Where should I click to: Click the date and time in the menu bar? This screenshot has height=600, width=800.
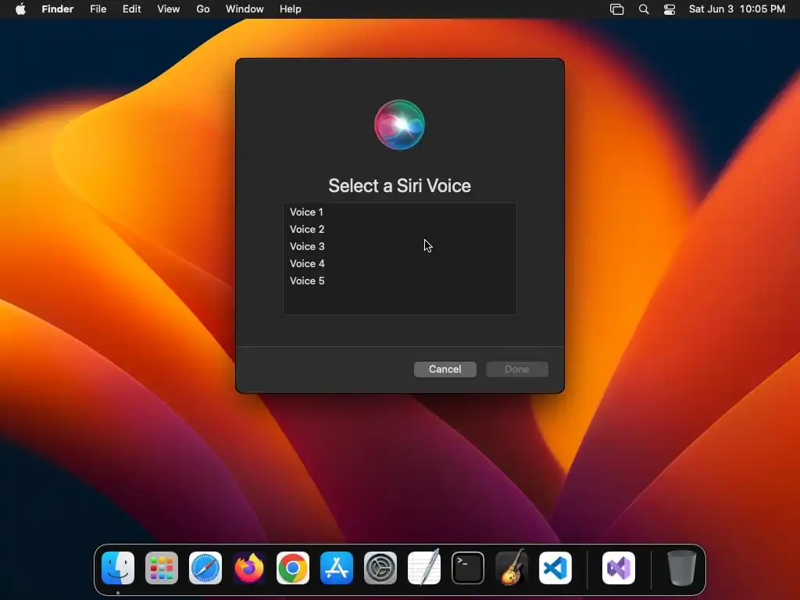[x=737, y=9]
